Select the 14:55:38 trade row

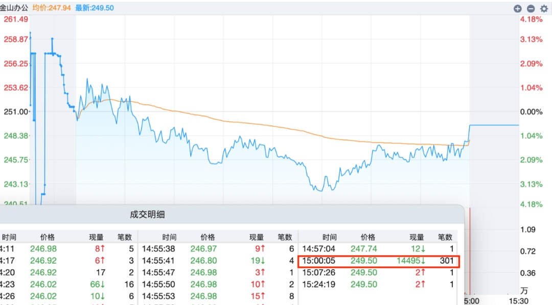pos(217,249)
